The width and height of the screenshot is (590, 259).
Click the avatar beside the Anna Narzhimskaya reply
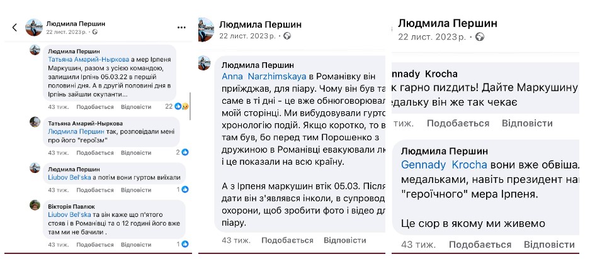pos(205,63)
